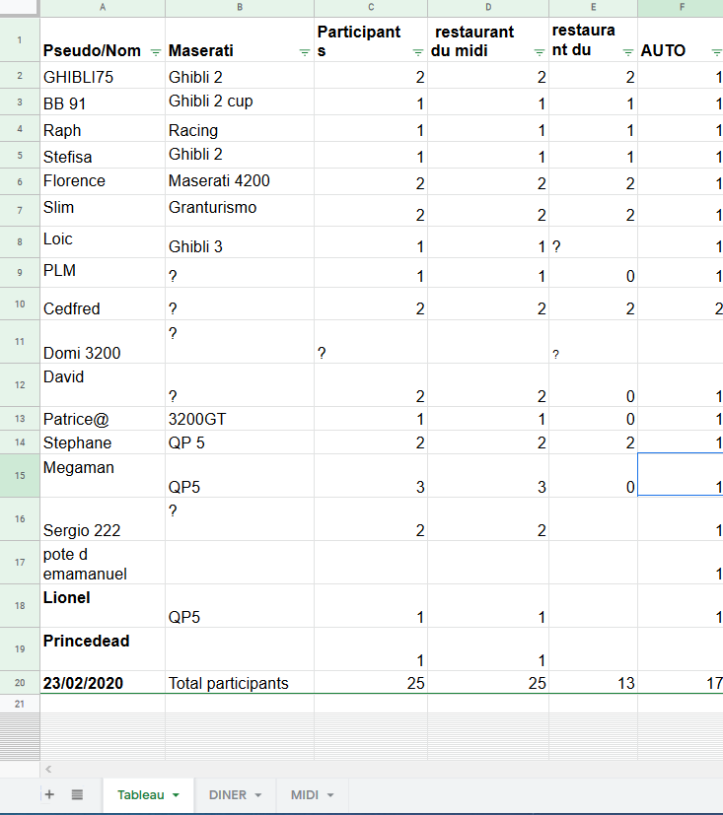Select the Ghibli 2 cup cell

pos(240,102)
